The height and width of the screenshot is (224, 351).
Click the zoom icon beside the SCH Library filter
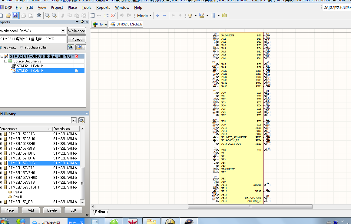[81, 120]
